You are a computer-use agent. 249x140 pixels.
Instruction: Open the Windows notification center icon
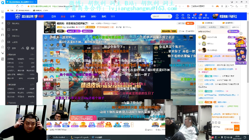click(245, 137)
